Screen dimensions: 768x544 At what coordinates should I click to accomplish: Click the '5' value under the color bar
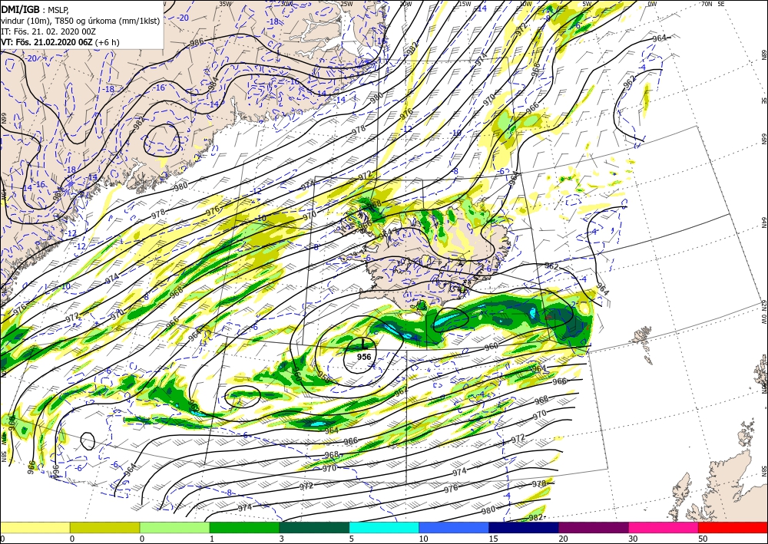pyautogui.click(x=350, y=539)
